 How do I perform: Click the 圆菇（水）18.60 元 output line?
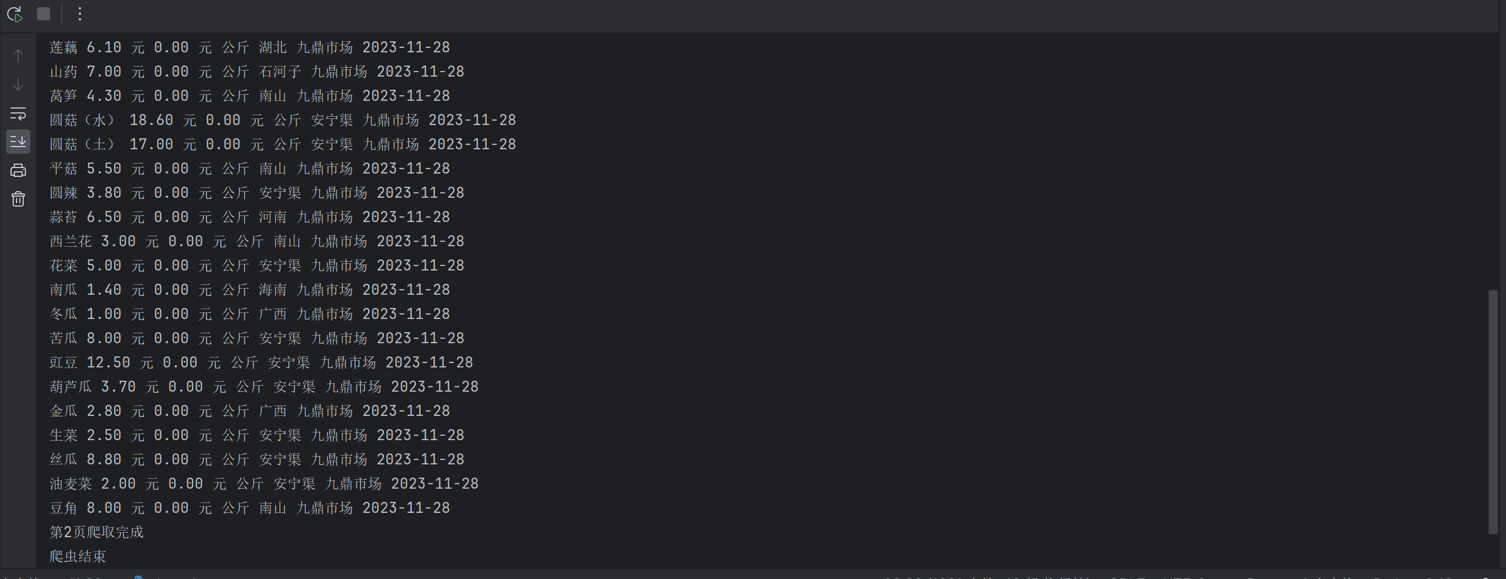(282, 120)
